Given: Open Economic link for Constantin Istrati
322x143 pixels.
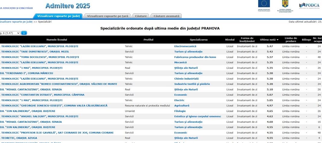Looking at the screenshot, I should coord(181,95).
